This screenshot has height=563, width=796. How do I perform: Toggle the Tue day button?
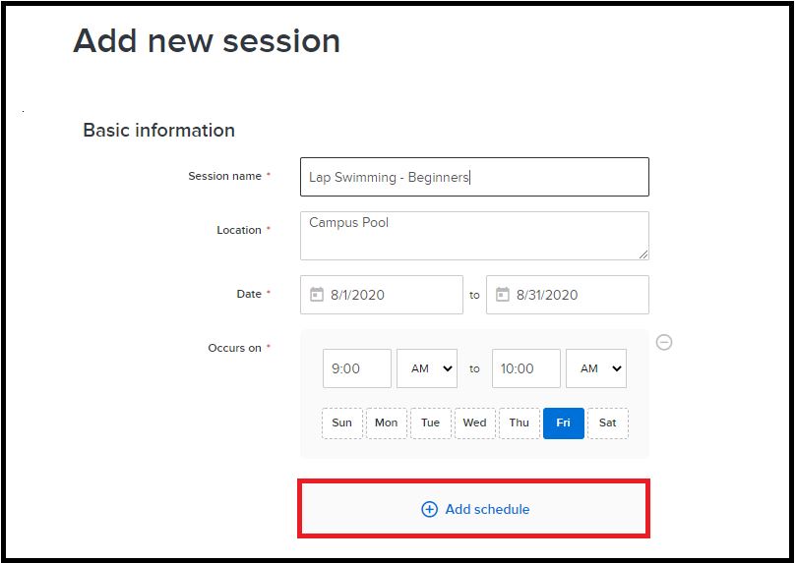click(x=431, y=422)
